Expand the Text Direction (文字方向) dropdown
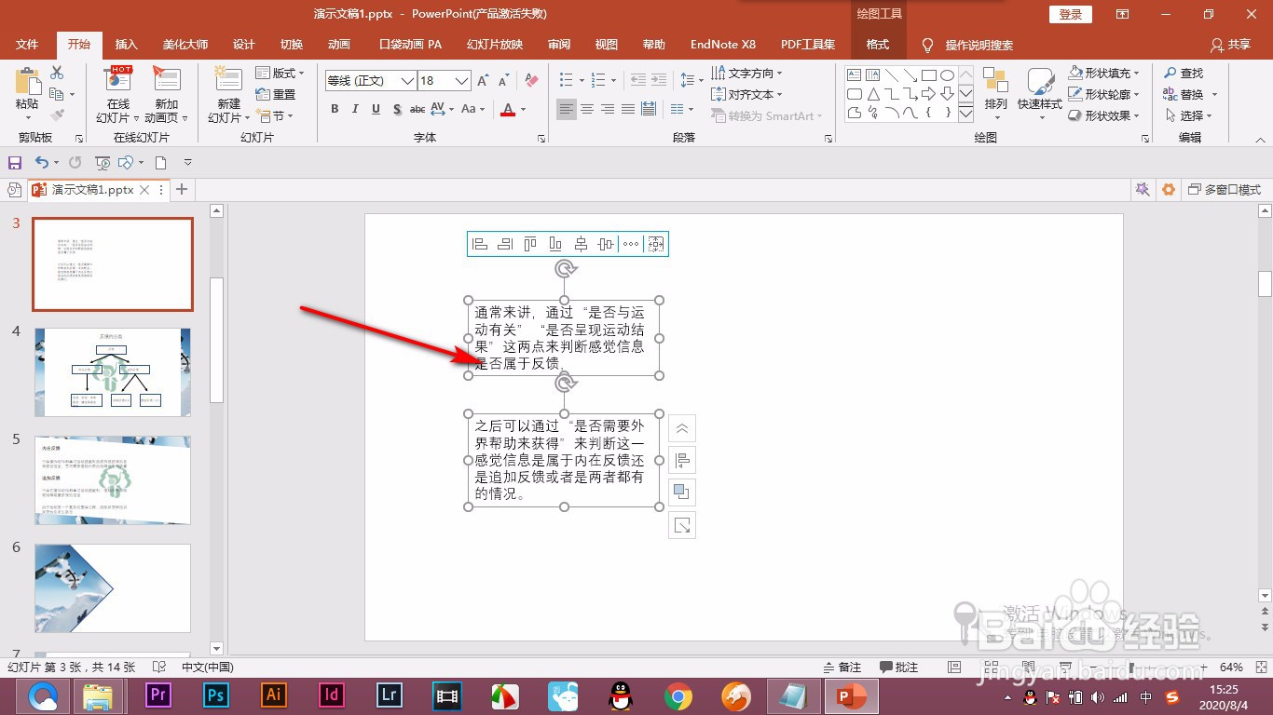 [746, 73]
